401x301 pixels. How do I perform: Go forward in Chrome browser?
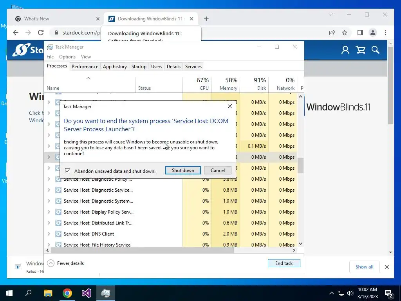click(x=28, y=33)
